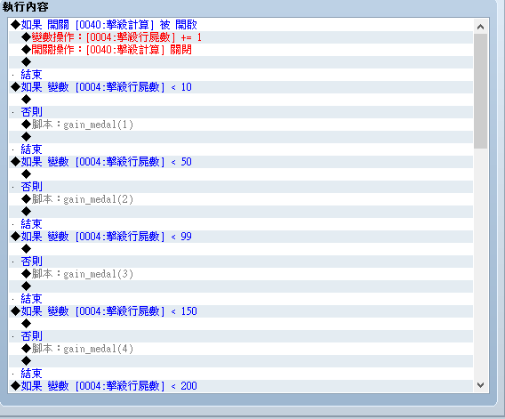Select the empty diamond line under 開關操作

click(x=241, y=62)
